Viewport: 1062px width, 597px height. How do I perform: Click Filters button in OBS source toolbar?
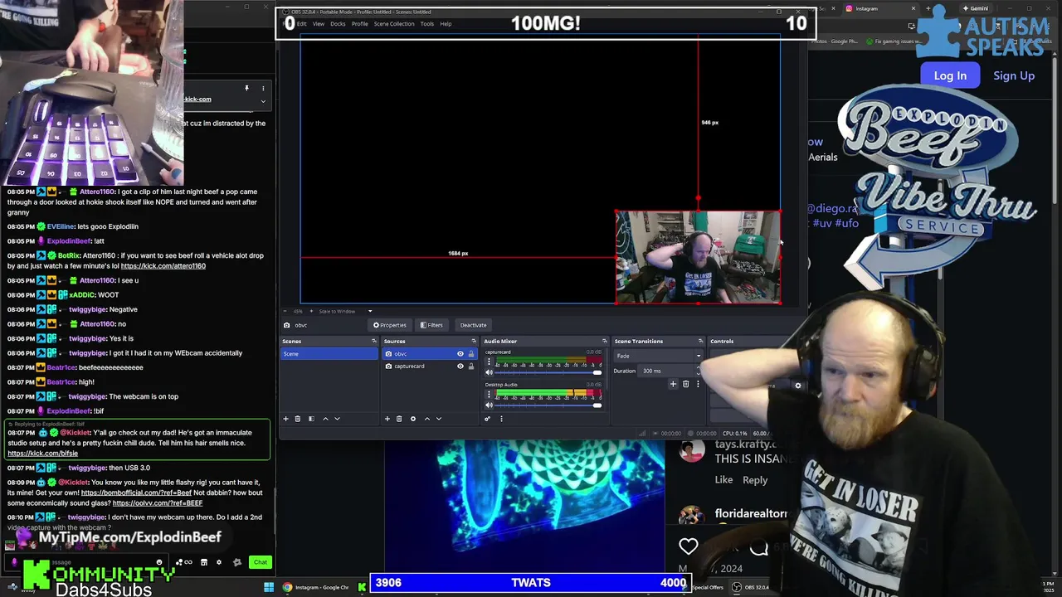click(x=431, y=325)
